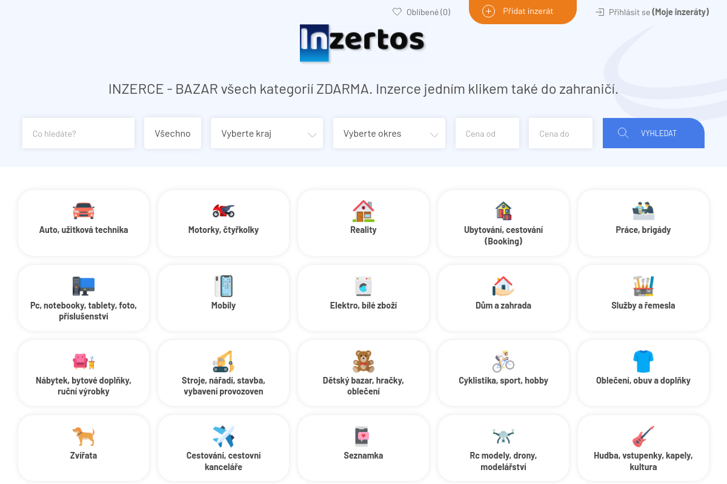Click the drone icon for Rc modely
Viewport: 727px width, 484px height.
point(503,436)
